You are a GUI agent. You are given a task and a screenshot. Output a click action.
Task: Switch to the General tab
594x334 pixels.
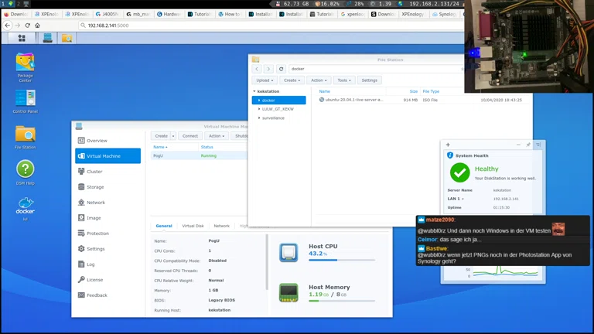[164, 226]
